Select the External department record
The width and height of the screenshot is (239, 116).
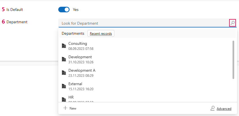[75, 84]
